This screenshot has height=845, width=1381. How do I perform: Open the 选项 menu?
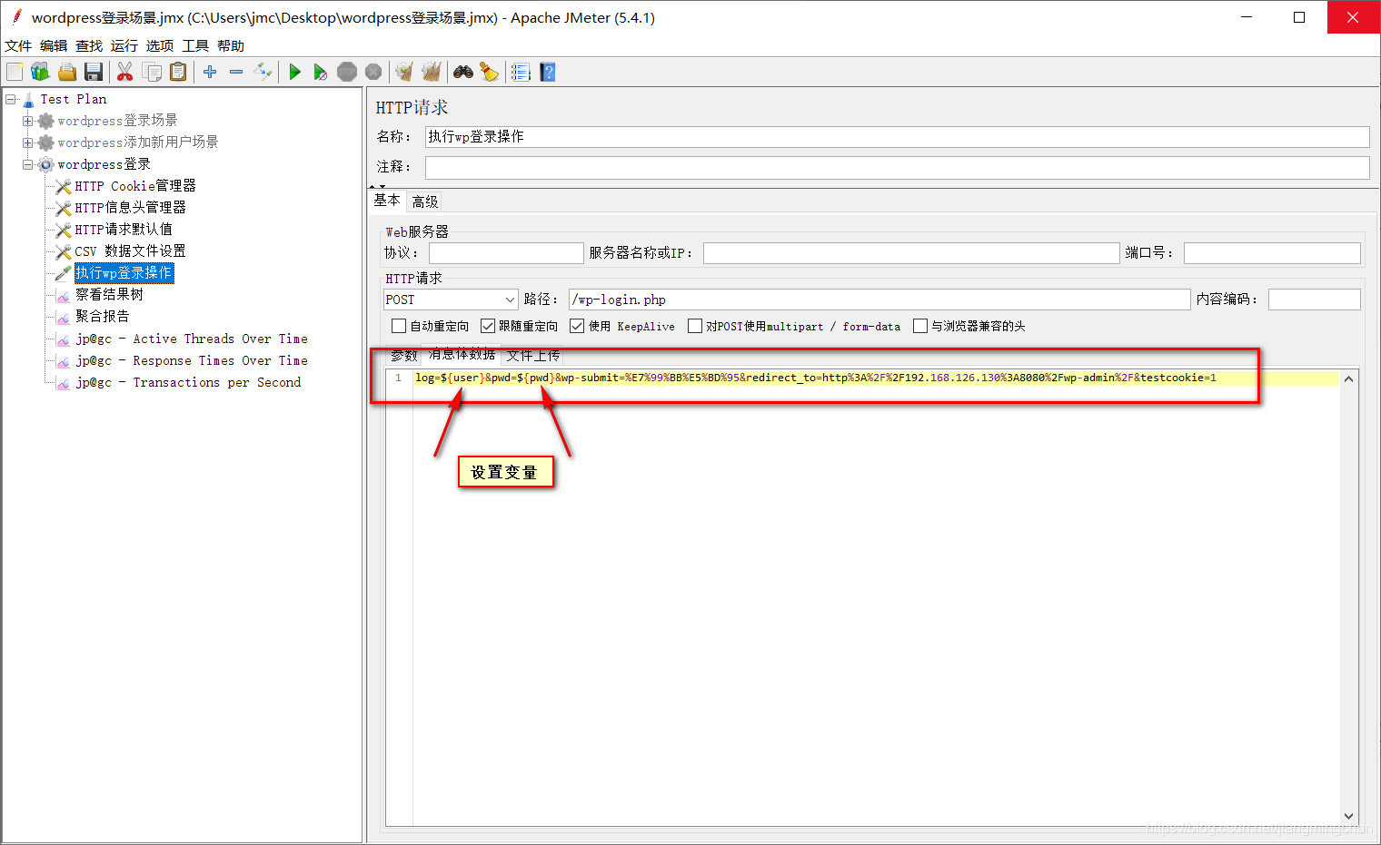[160, 45]
